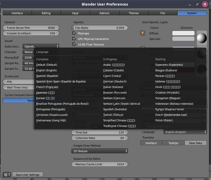This screenshot has width=211, height=180.
Task: Click the Memory Cache Limit field
Action: point(100,164)
